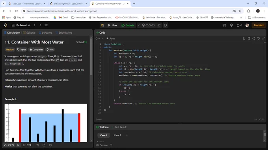Open the C++ language dropdown
The height and width of the screenshot is (150, 268).
[x=99, y=38]
